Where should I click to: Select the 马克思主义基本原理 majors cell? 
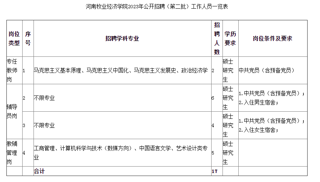120,70
